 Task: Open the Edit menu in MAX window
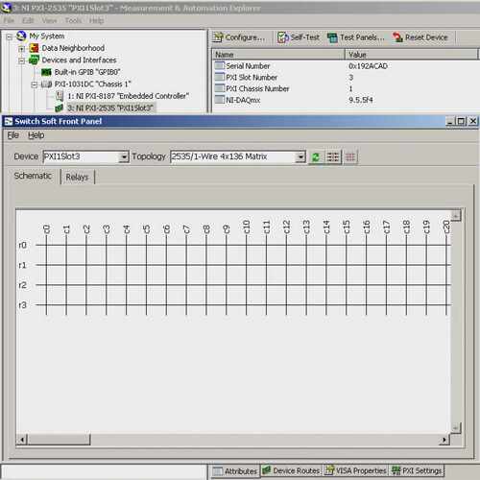(x=28, y=20)
